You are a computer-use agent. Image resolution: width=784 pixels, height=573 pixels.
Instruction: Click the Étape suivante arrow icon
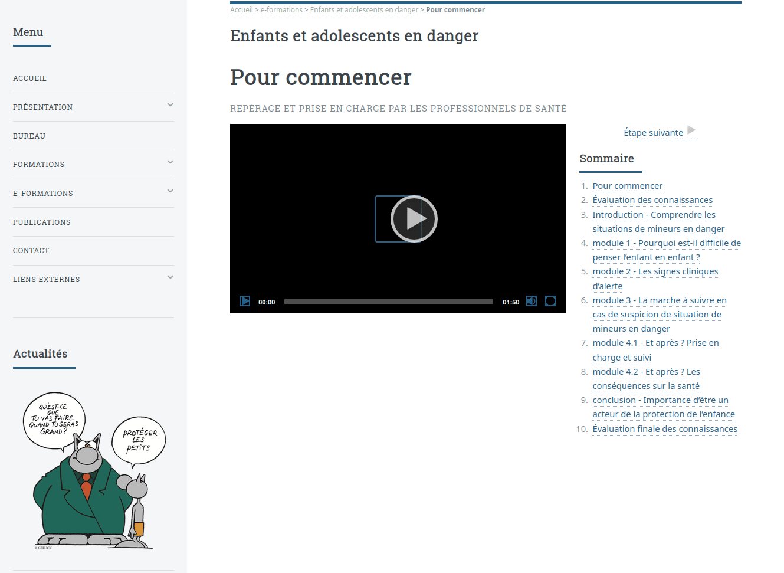691,130
